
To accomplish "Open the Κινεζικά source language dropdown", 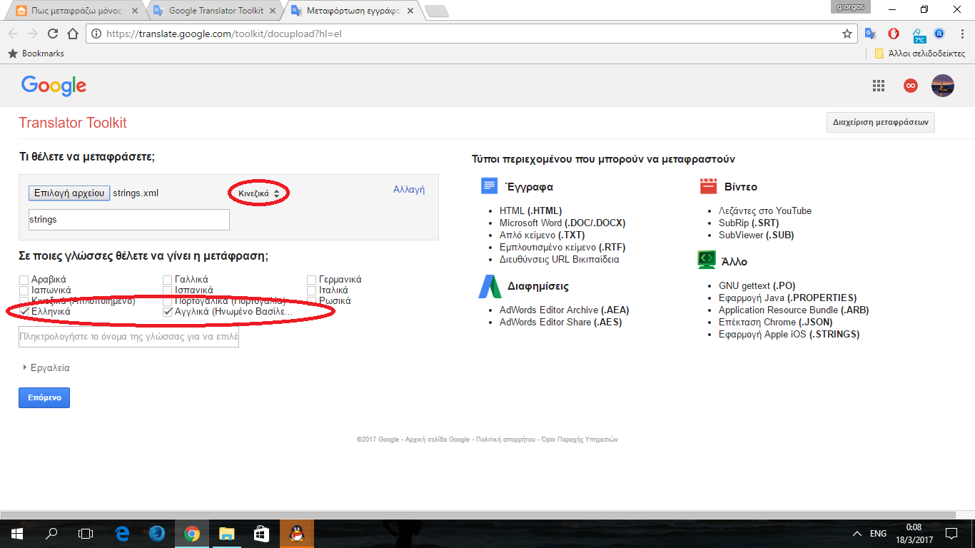I will (259, 193).
